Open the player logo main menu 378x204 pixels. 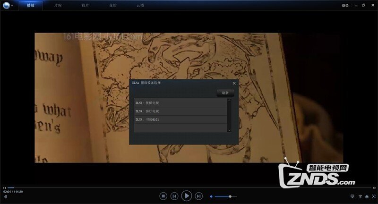click(8, 5)
